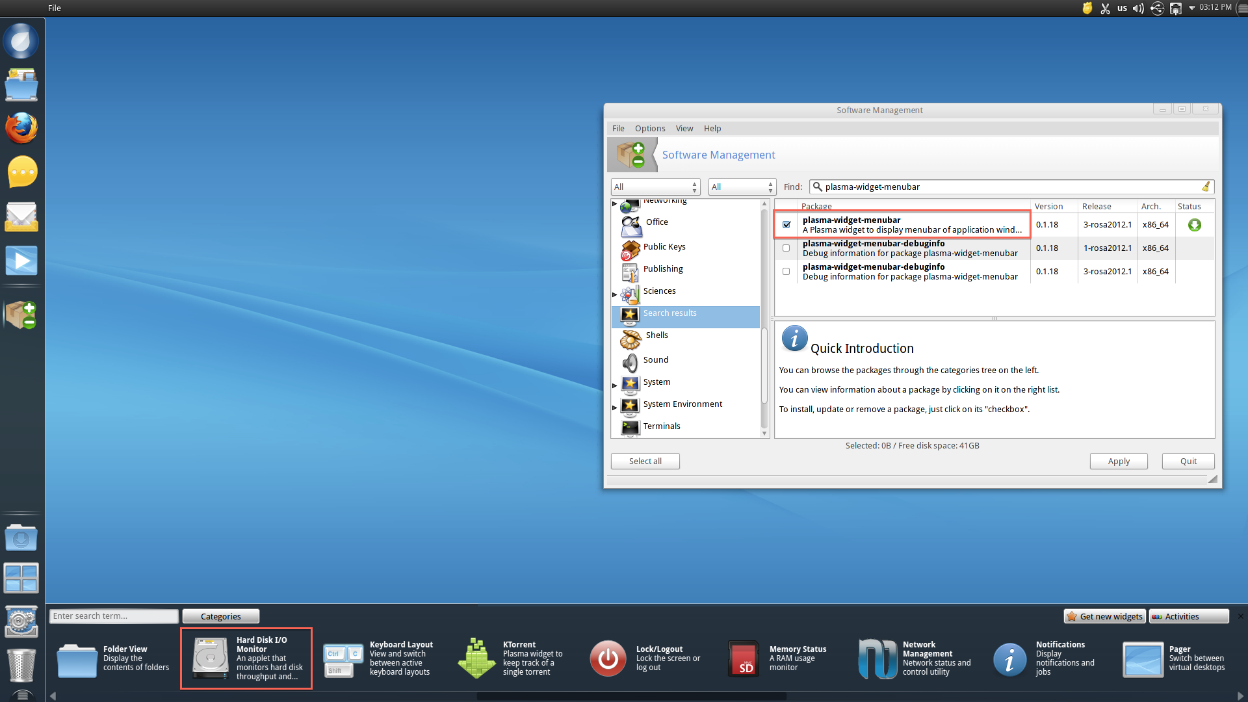Viewport: 1248px width, 702px height.
Task: Open the Options menu
Action: 649,129
